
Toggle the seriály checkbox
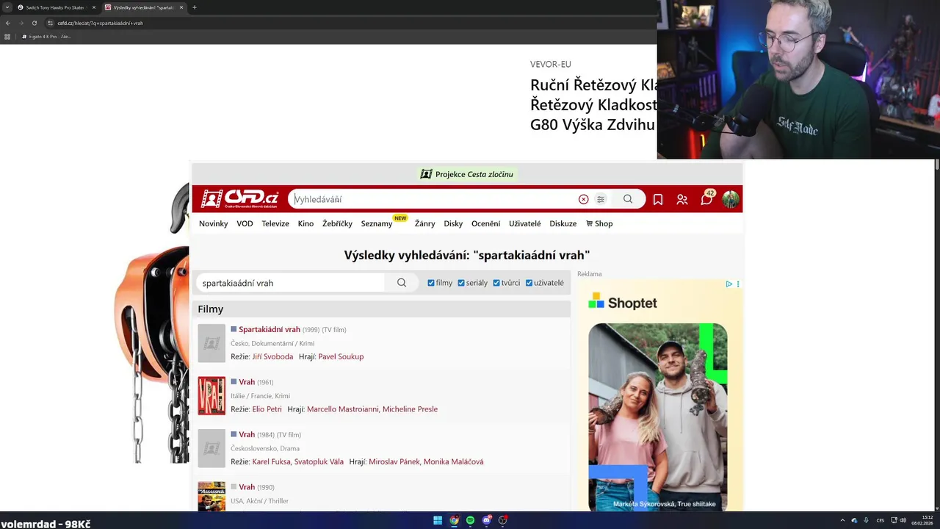click(461, 283)
